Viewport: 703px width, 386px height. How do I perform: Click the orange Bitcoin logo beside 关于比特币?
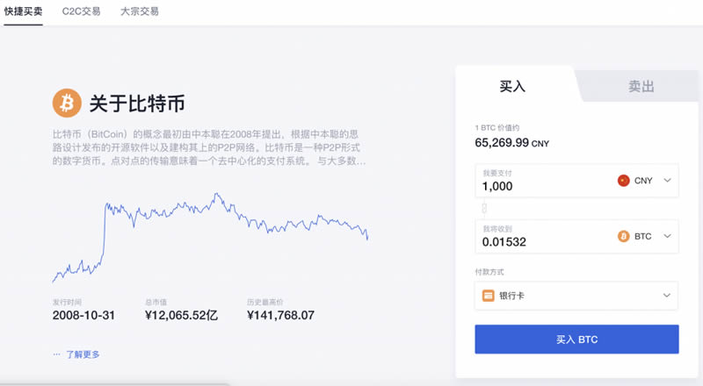point(67,104)
